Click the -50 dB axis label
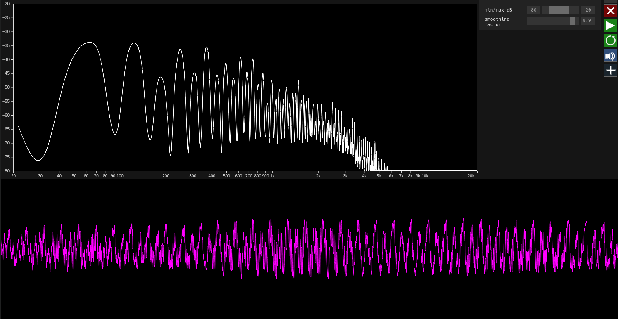The image size is (618, 319). pos(6,87)
